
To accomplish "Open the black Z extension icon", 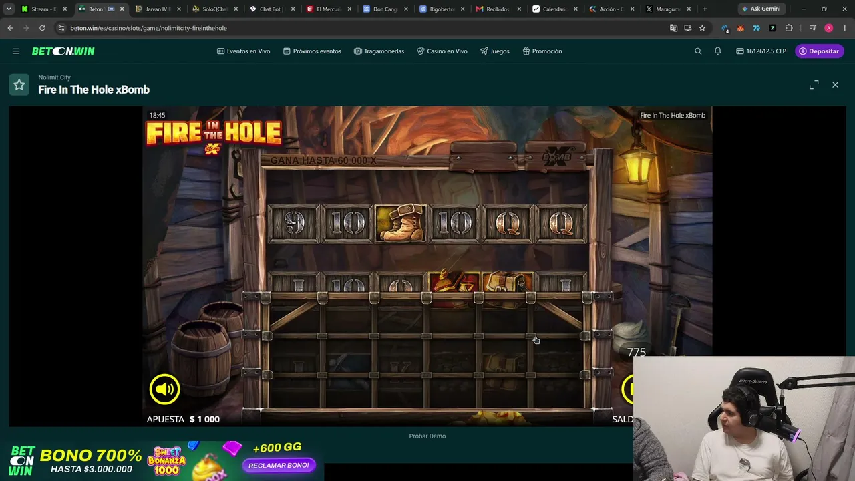I will point(772,28).
